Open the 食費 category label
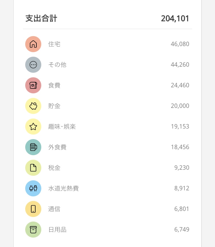The image size is (215, 247). click(x=54, y=85)
